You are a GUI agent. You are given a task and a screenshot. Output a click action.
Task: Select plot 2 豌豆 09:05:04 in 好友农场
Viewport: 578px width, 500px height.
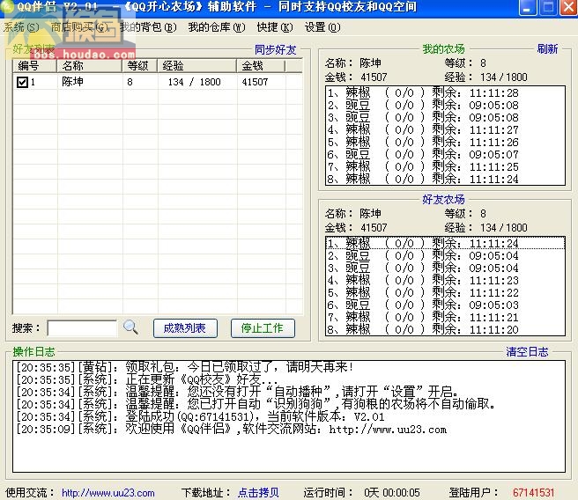(x=445, y=255)
